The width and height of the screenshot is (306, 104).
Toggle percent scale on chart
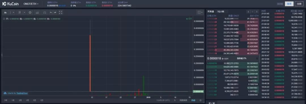point(175,100)
